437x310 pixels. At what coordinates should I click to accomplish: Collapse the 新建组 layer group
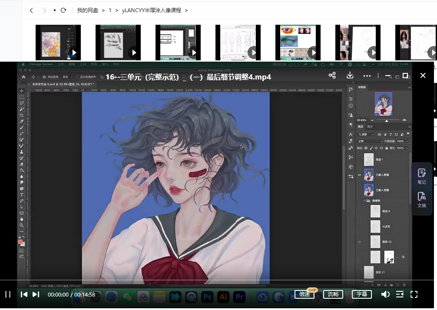pos(365,201)
